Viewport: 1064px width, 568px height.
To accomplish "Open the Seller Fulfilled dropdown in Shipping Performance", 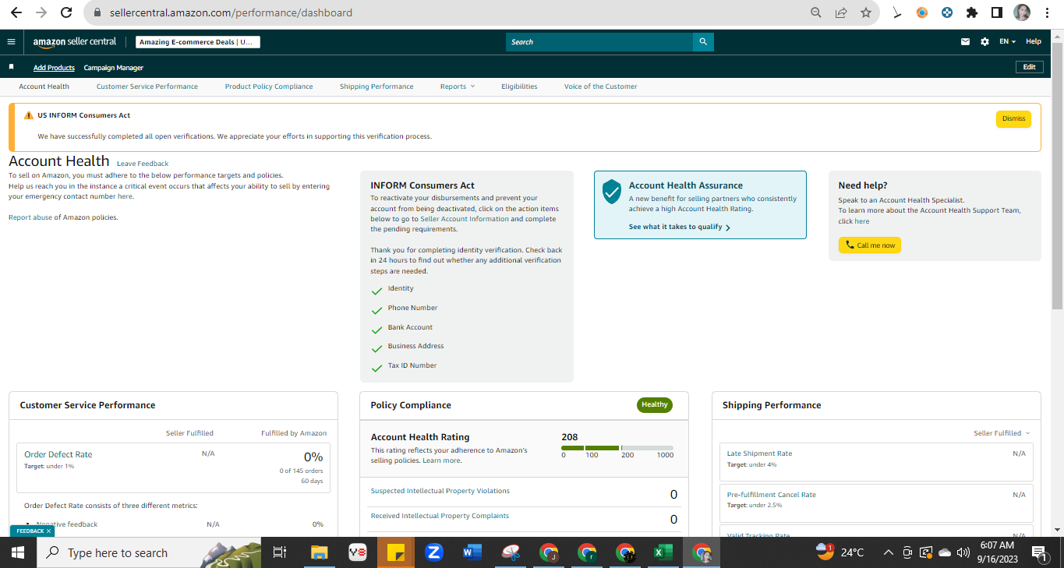I will [x=1002, y=433].
